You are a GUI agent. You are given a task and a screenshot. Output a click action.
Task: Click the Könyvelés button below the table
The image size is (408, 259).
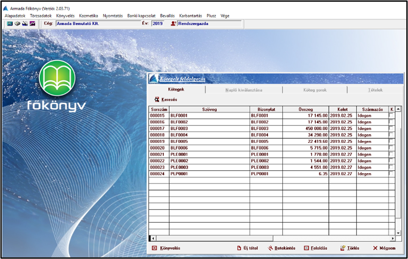click(166, 248)
